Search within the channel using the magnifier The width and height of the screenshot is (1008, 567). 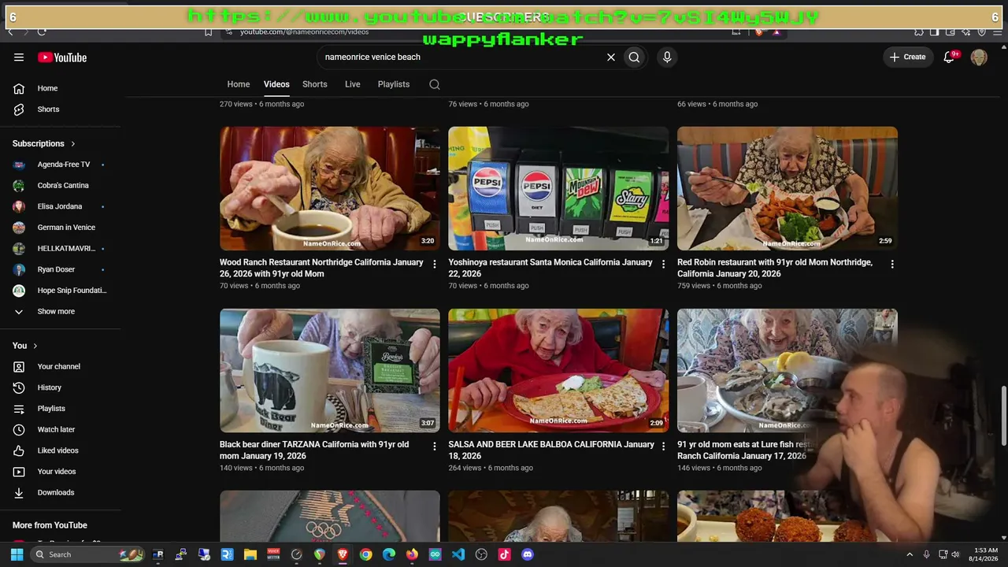click(x=435, y=84)
